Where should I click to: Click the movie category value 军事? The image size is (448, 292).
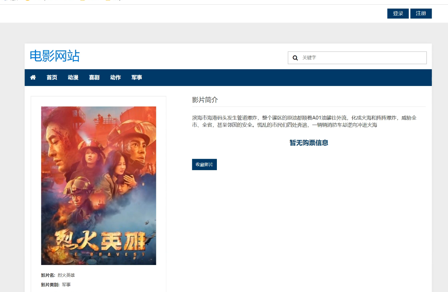point(66,285)
